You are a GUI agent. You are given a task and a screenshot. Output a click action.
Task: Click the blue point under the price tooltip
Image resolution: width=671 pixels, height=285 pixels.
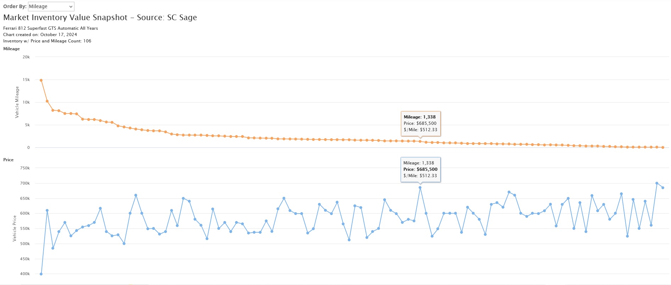point(420,188)
